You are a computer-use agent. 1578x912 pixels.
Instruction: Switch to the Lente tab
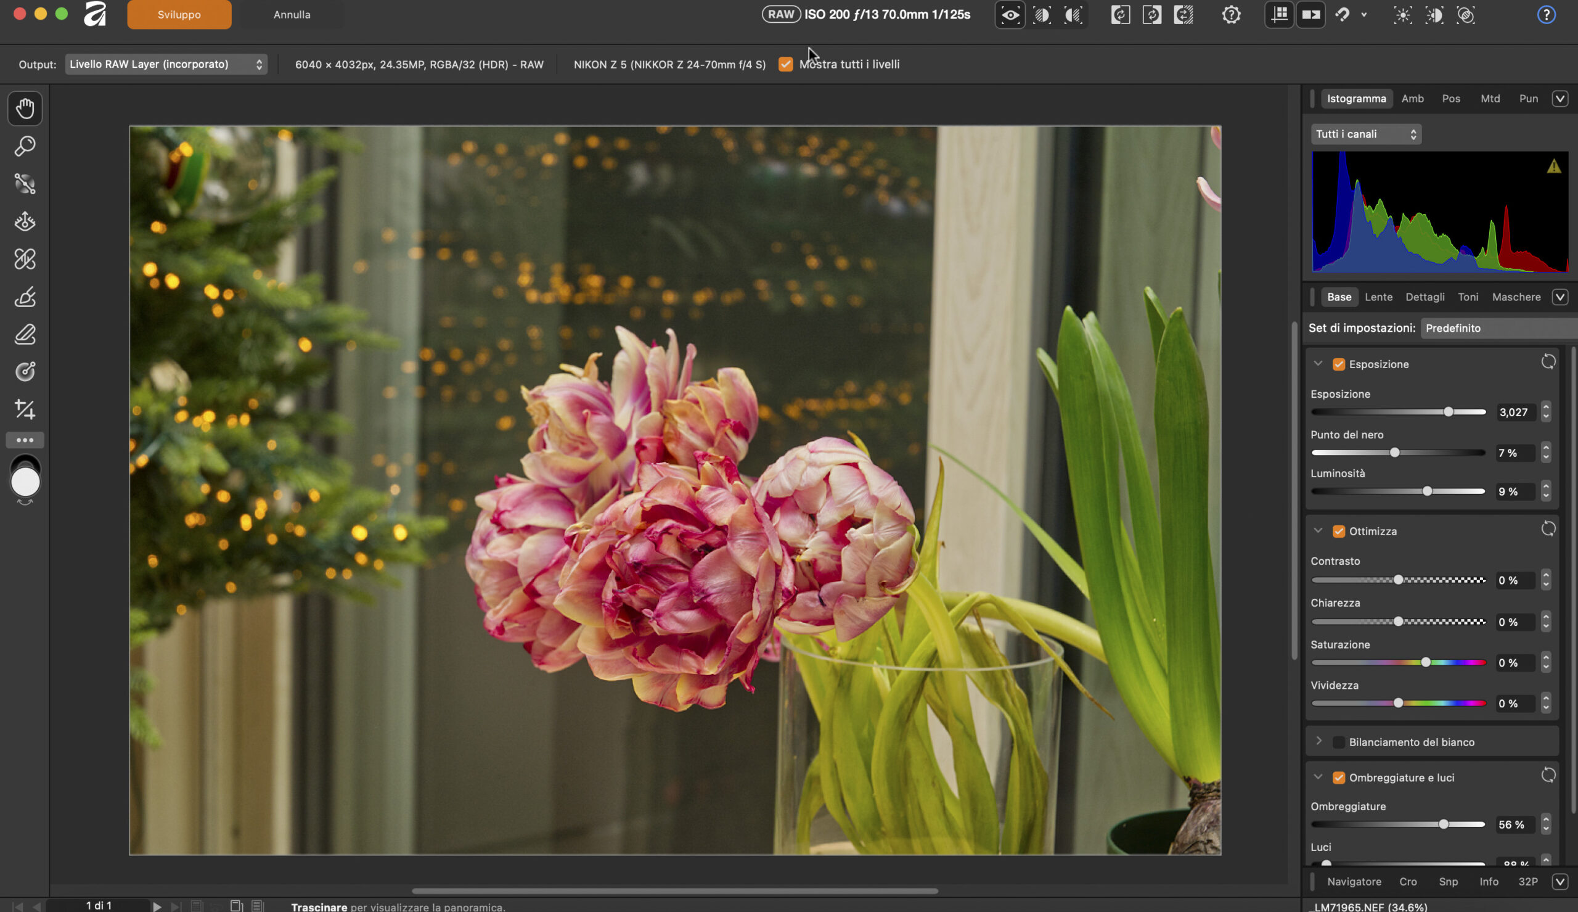1378,297
